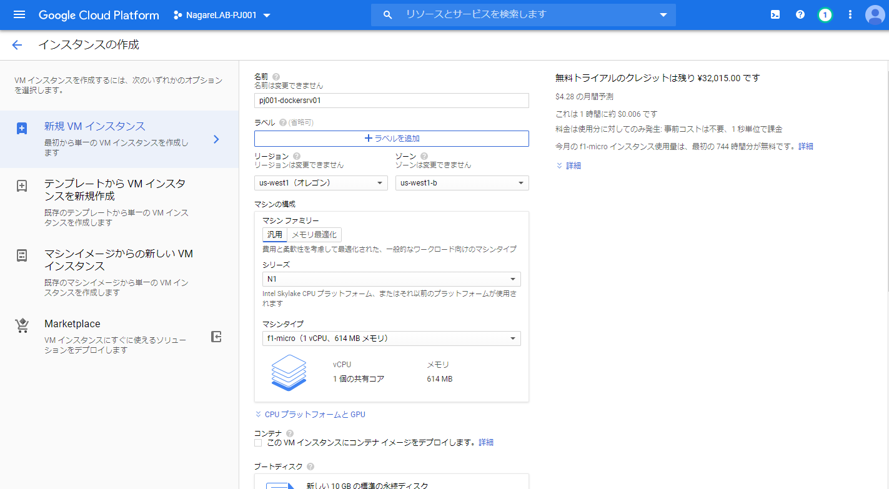Click the resource and service search field
Viewport: 889px width, 489px height.
tap(524, 14)
